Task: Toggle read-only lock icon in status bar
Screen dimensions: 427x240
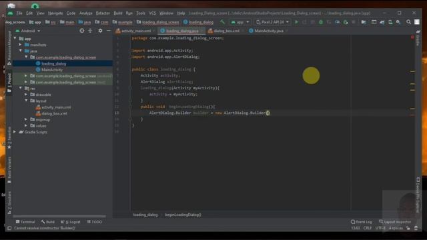Action: tap(408, 228)
